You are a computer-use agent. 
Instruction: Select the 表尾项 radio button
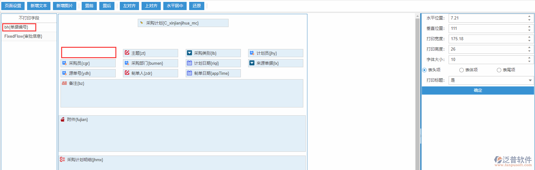tap(499, 70)
